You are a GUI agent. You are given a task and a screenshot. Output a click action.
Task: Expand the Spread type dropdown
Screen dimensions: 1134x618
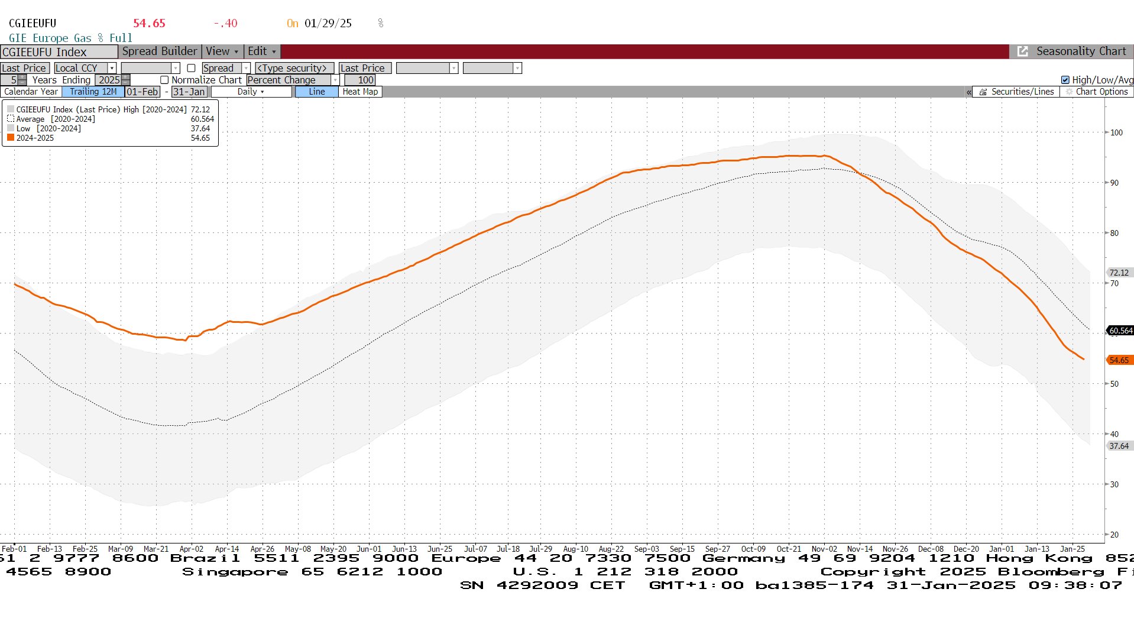pyautogui.click(x=247, y=68)
